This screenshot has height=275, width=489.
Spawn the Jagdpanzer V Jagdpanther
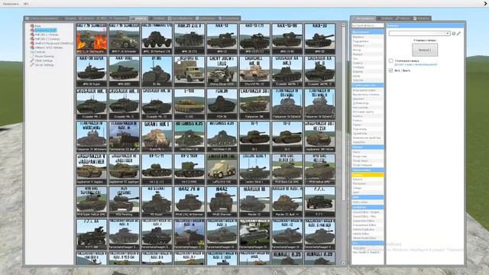92,169
